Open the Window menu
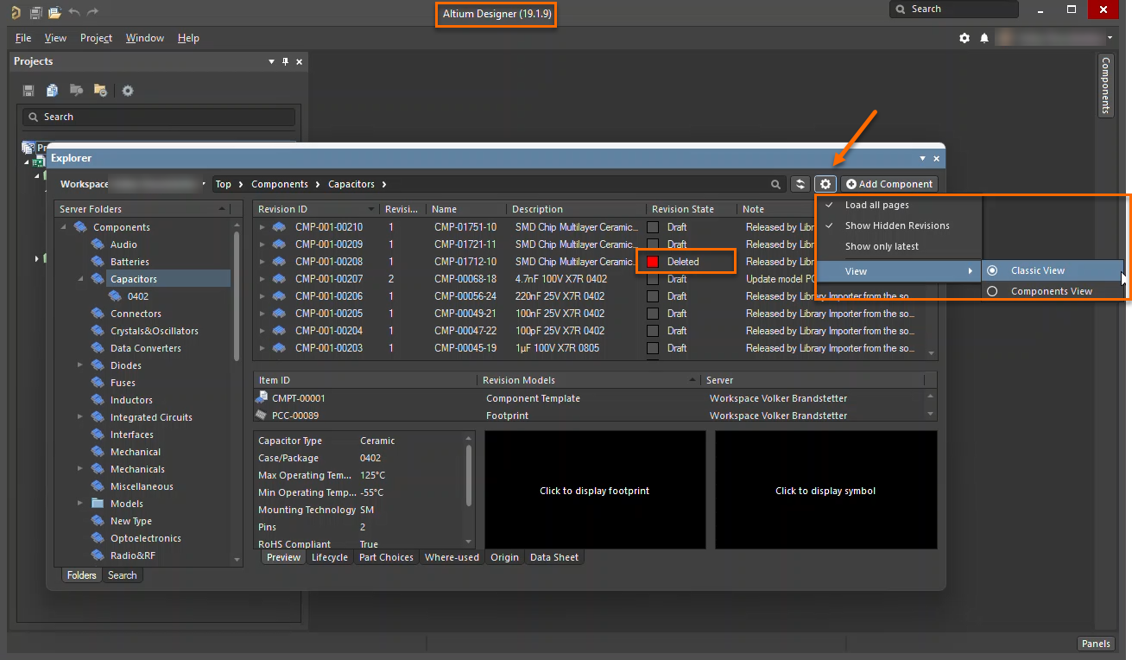Viewport: 1132px width, 660px height. (144, 38)
